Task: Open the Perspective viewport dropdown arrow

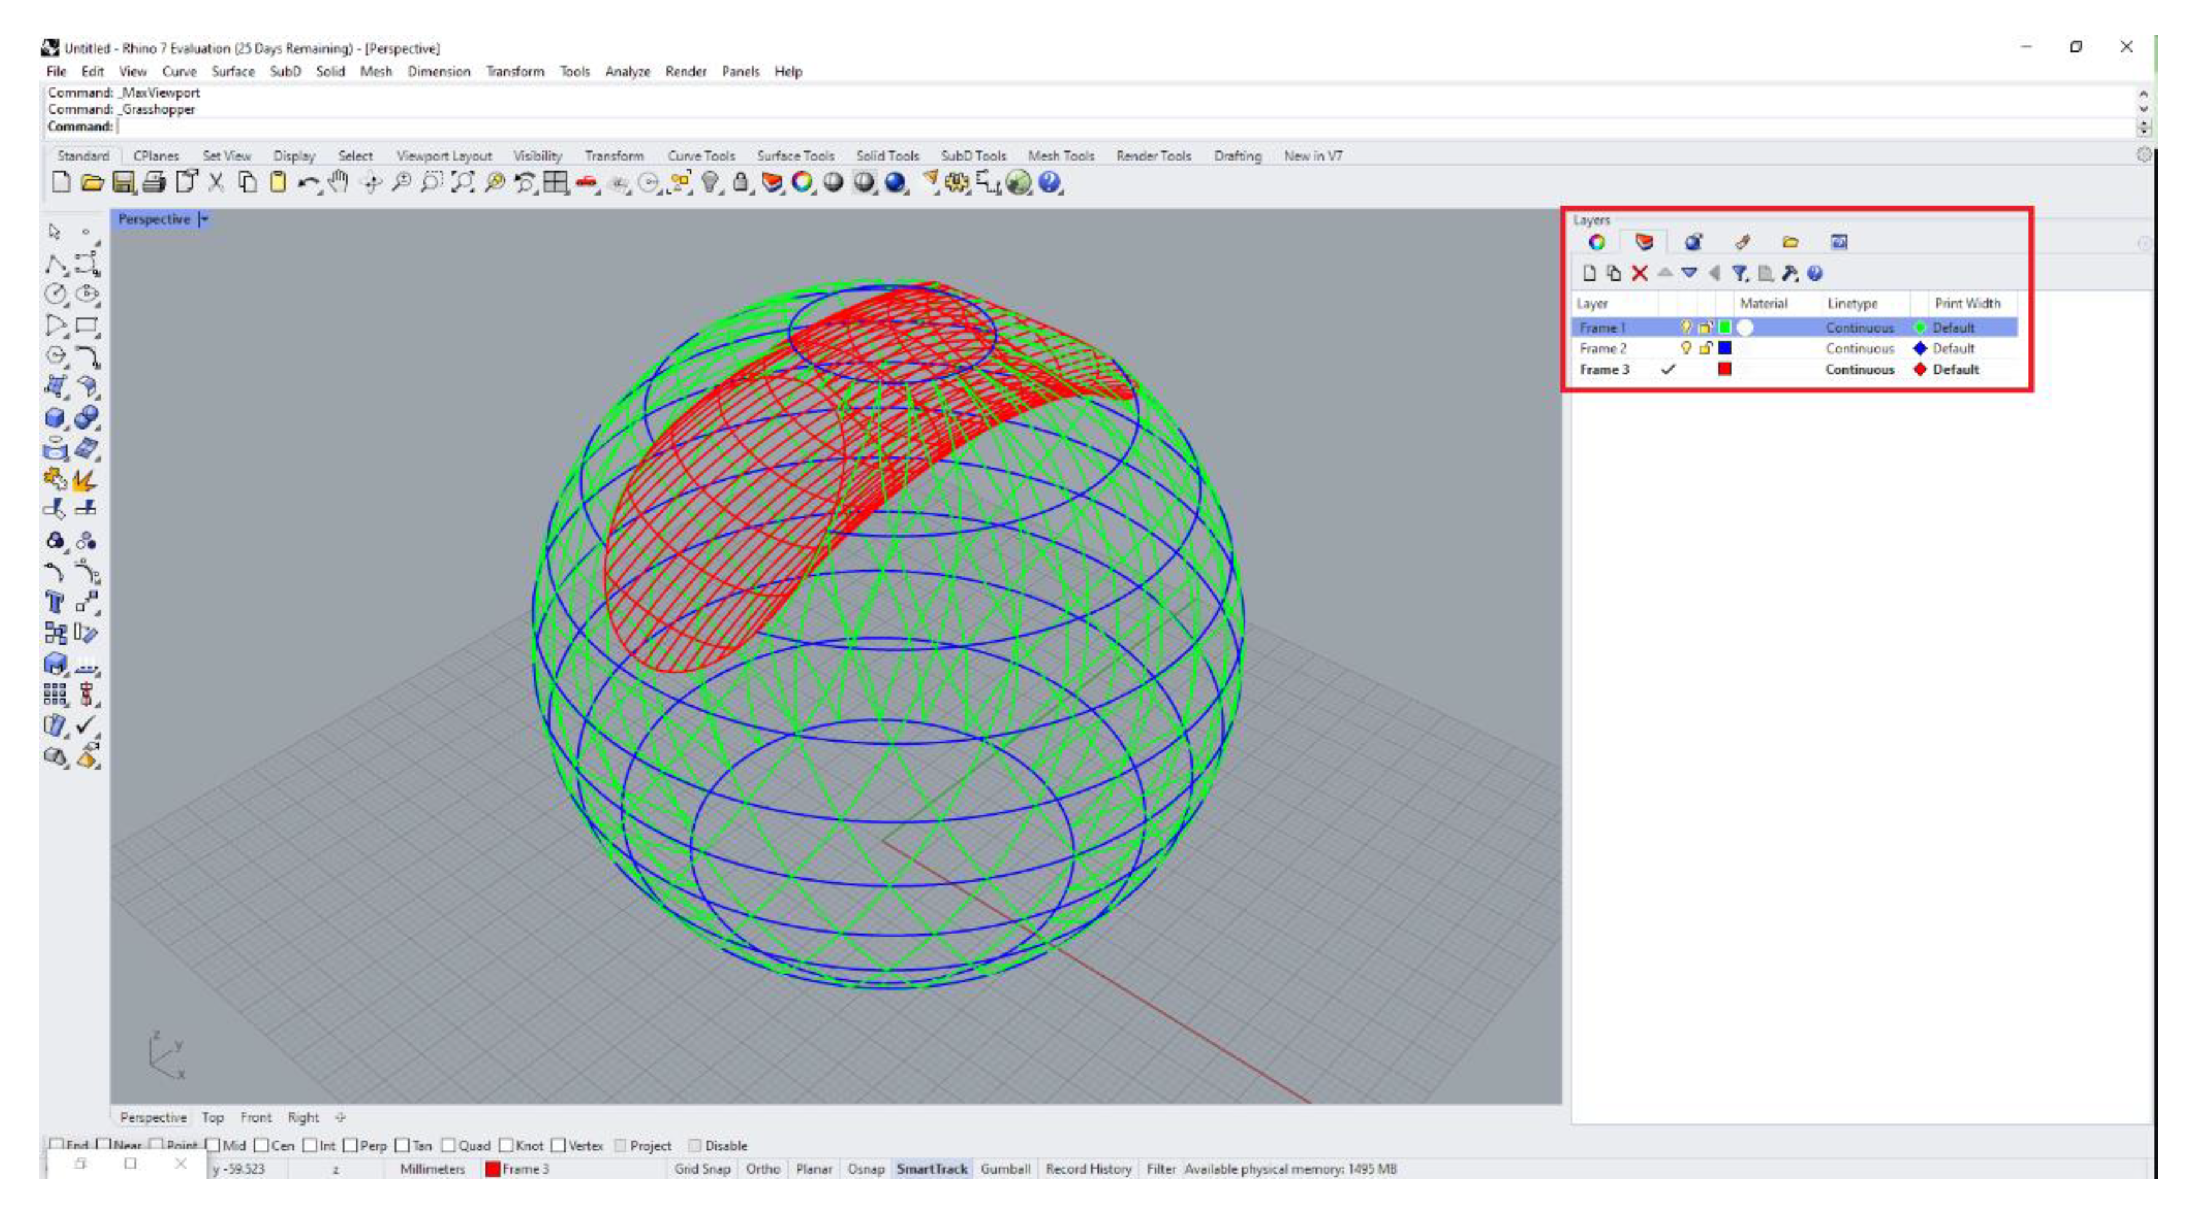Action: (x=204, y=219)
